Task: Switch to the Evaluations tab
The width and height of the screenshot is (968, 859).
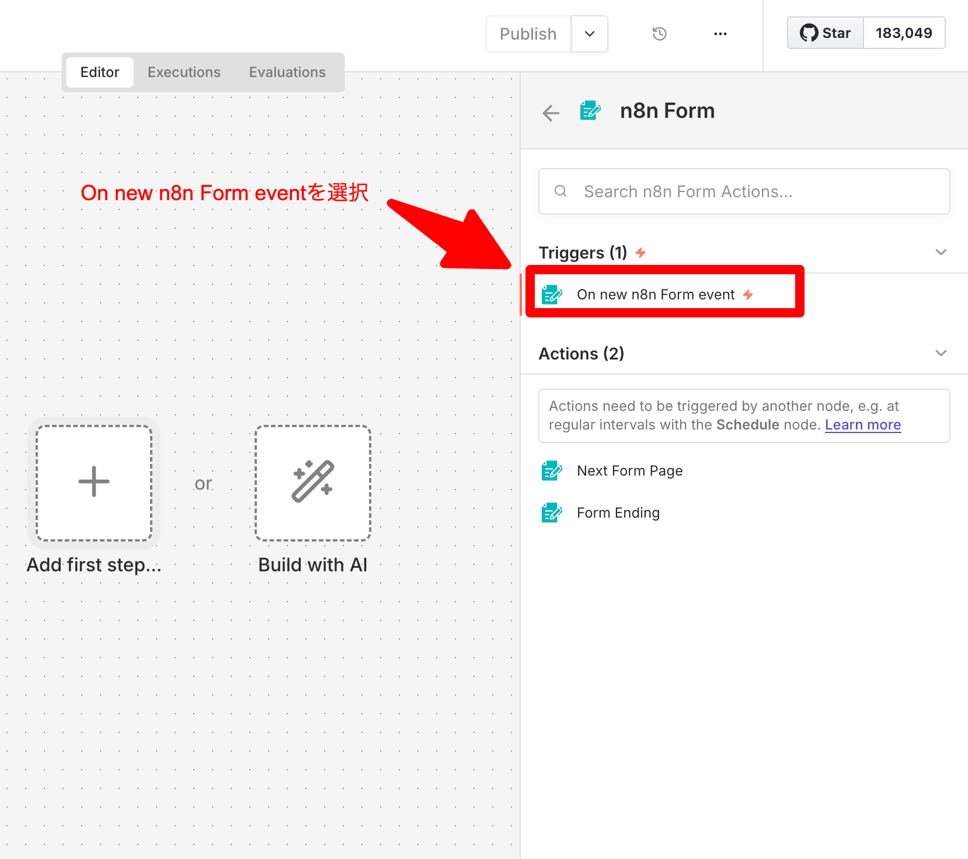Action: tap(287, 72)
